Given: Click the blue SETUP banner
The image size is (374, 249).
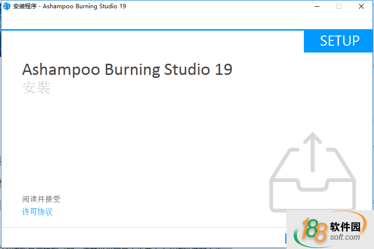Looking at the screenshot, I should pos(339,41).
